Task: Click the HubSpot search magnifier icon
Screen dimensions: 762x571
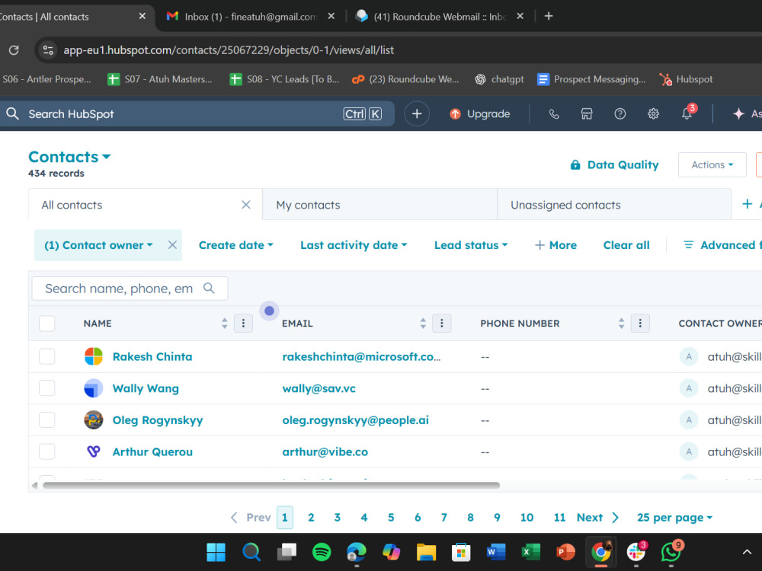Action: tap(13, 113)
